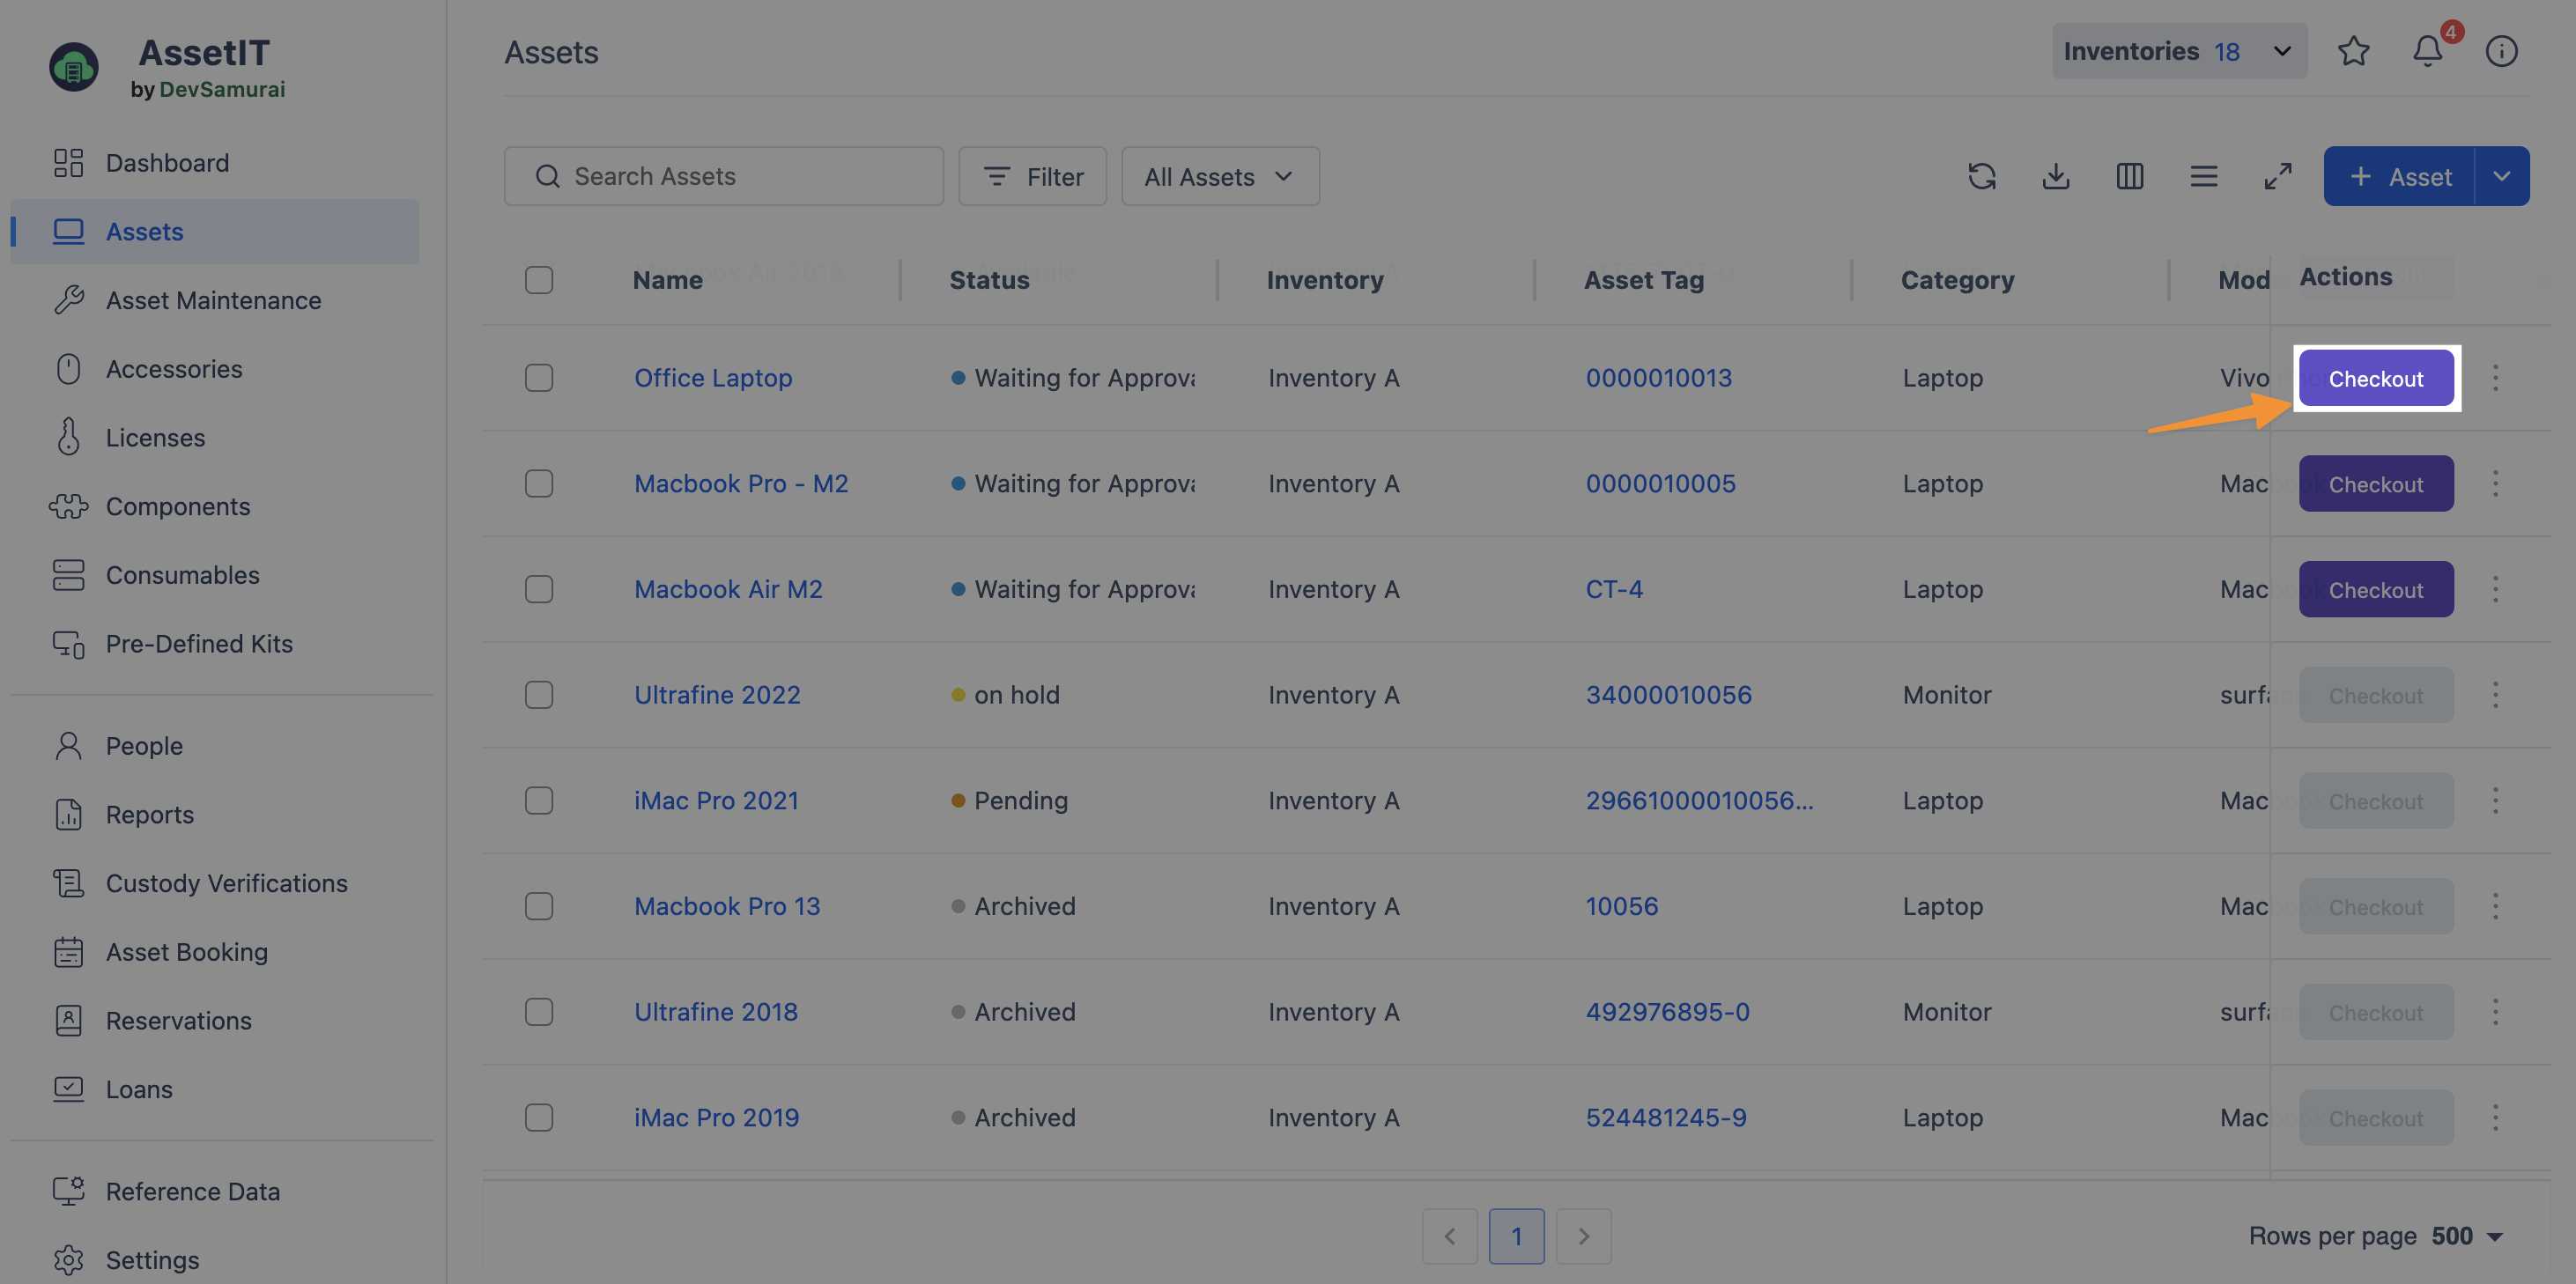Click Checkout for Office Laptop
This screenshot has height=1284, width=2576.
coord(2375,378)
